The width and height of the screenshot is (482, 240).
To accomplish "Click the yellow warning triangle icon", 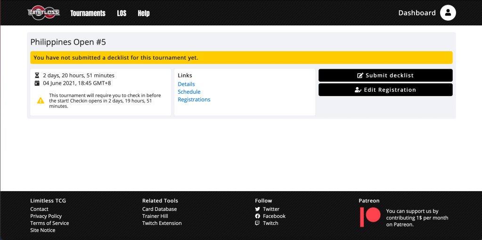I will click(41, 100).
